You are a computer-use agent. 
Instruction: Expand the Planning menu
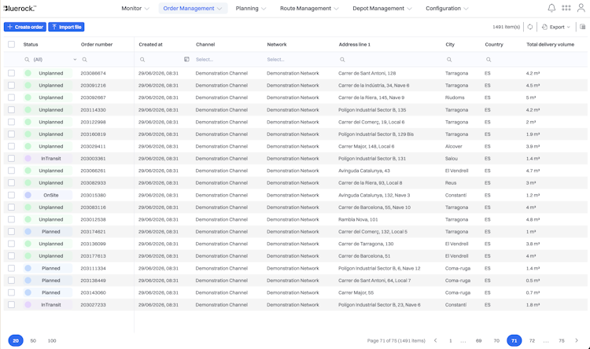click(251, 9)
